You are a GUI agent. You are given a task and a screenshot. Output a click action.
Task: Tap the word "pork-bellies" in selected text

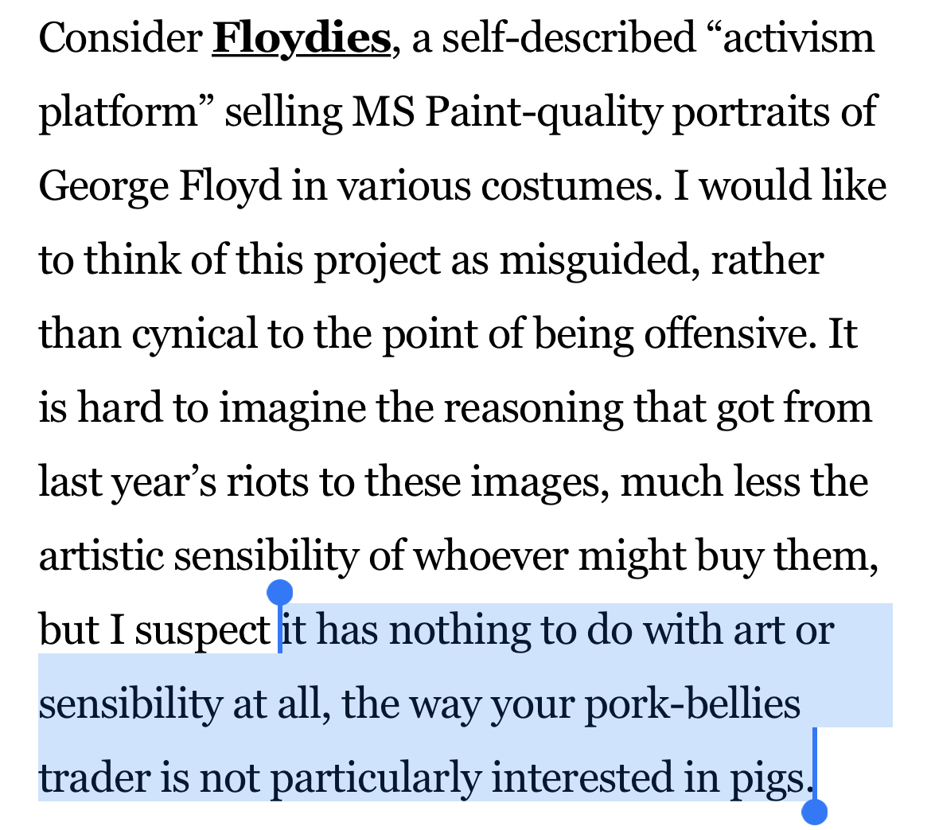[692, 705]
